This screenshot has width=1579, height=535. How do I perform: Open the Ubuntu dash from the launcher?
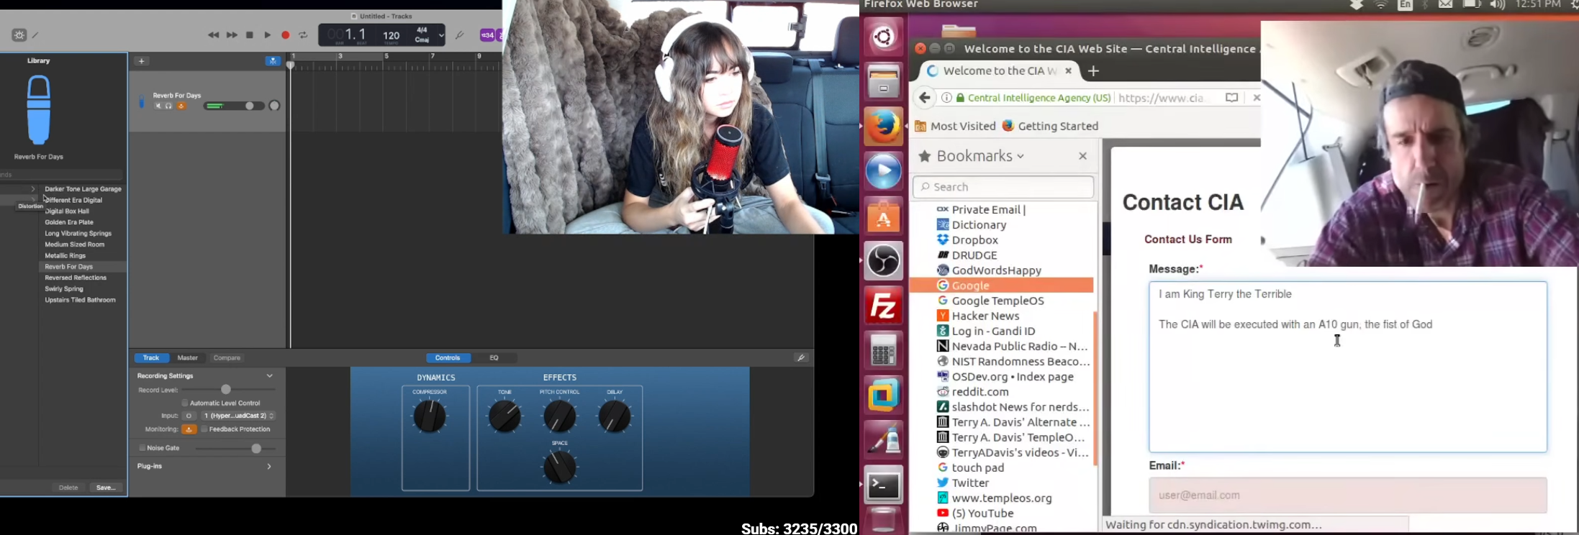coord(884,36)
